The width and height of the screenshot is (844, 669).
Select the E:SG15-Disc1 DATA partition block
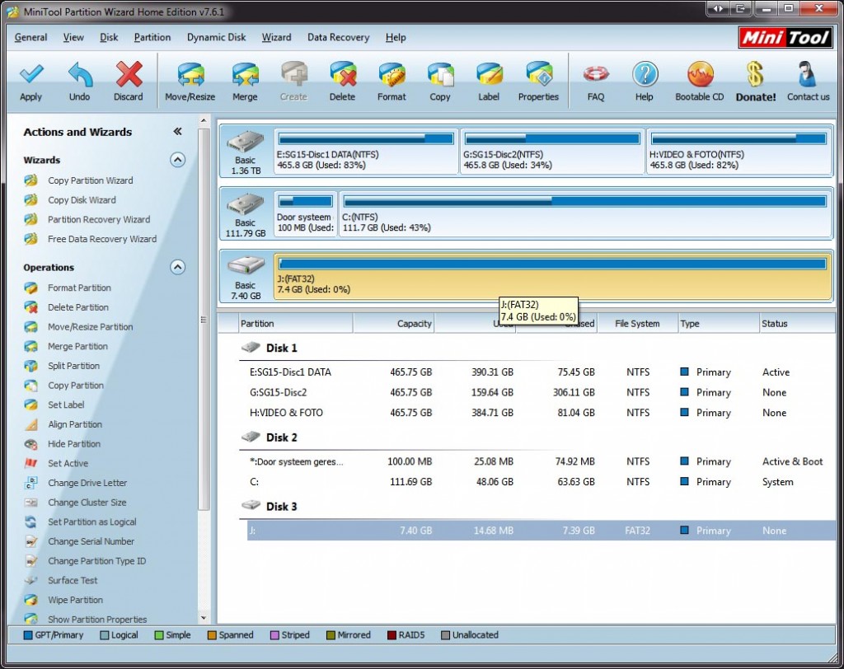[366, 152]
